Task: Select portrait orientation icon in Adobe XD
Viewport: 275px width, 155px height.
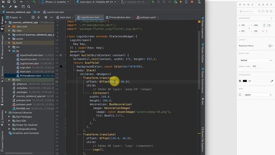Action: tap(264, 25)
